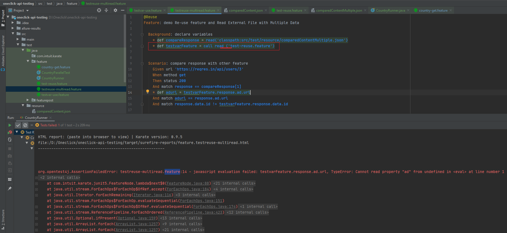Click the debug bug icon in Run sidebar
Screen dimensions: 507x233
(10, 163)
